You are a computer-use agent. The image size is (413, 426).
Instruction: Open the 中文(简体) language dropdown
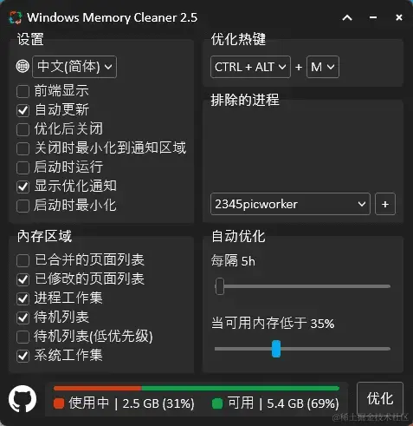74,67
